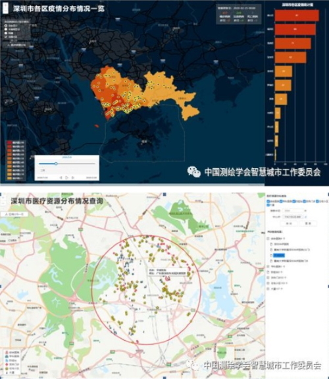Click the first checkbox in the medical resource filters

pos(268,201)
